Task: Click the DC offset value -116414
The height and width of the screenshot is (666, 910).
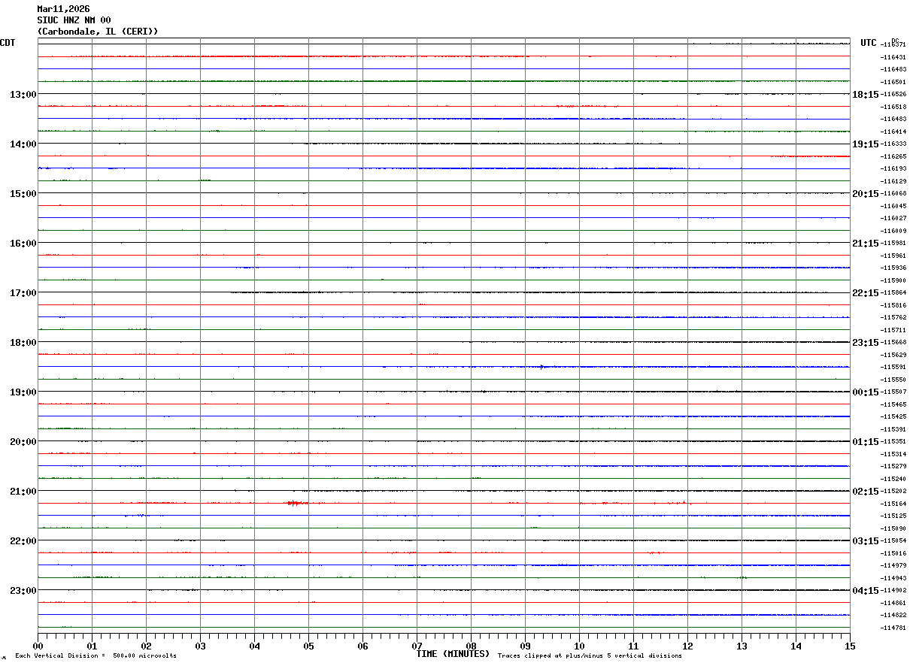Action: [x=893, y=132]
